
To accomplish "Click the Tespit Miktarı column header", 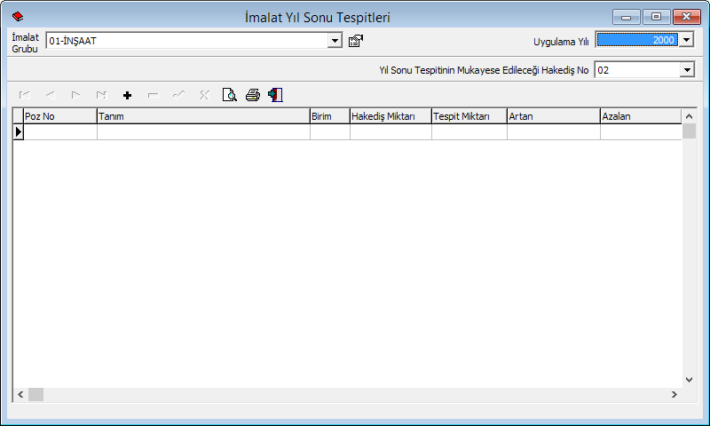I will pos(468,116).
